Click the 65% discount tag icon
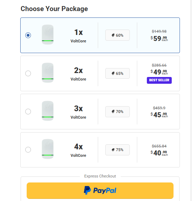 coord(113,73)
